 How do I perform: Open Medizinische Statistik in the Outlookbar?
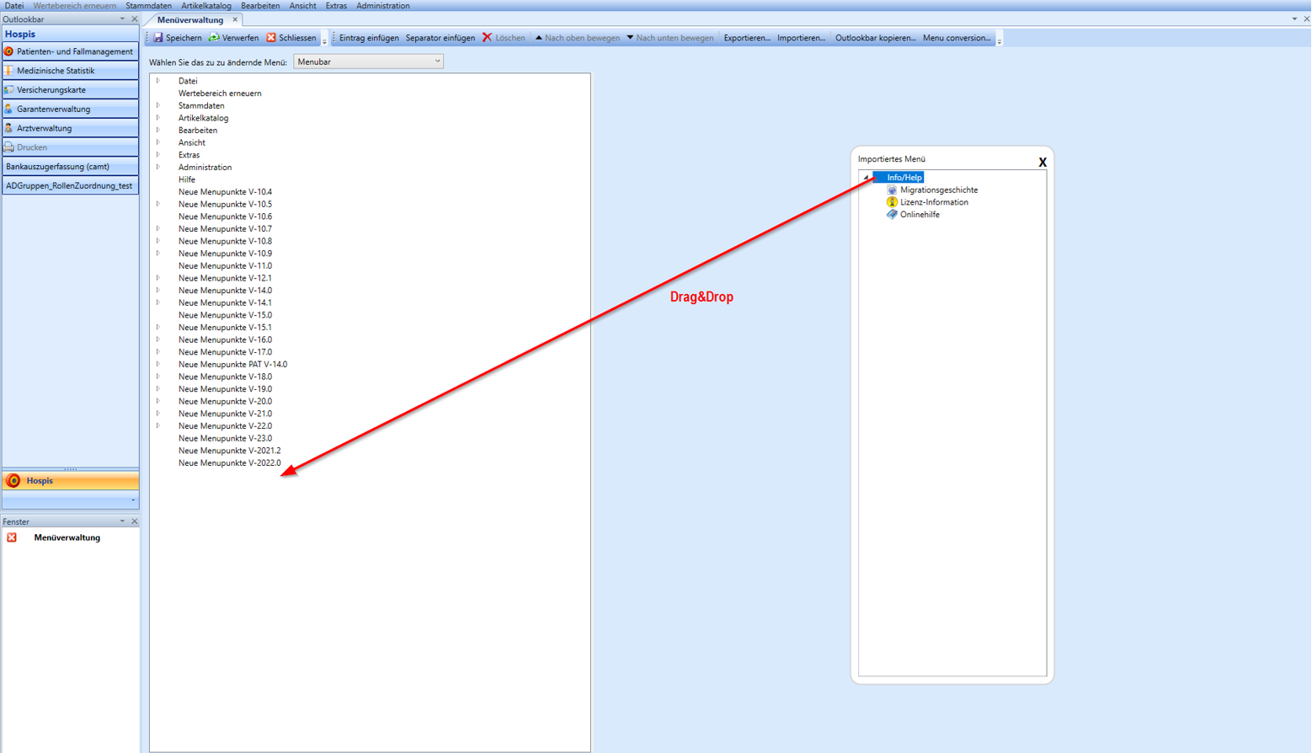click(70, 71)
